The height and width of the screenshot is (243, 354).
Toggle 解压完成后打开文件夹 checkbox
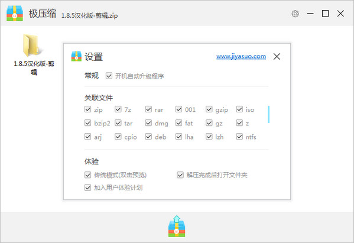click(x=180, y=175)
